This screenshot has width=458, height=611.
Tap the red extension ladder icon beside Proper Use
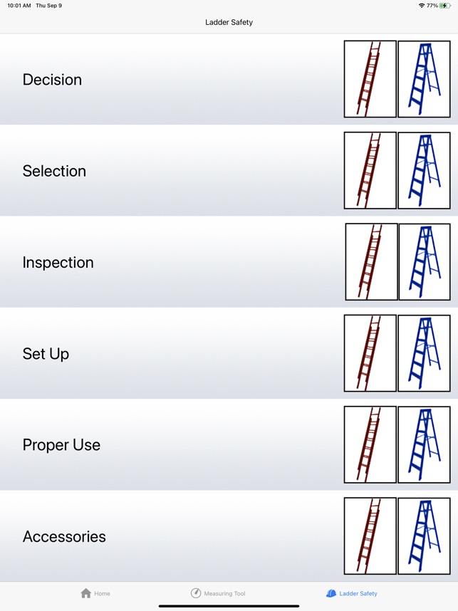pos(370,444)
